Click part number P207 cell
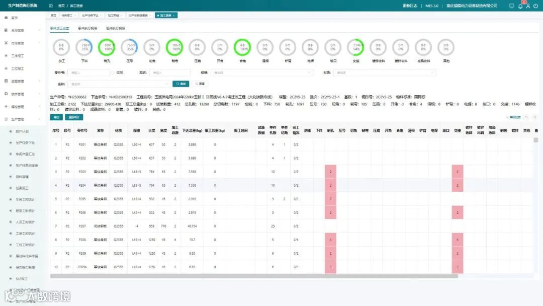This screenshot has height=306, width=543. coord(82,226)
